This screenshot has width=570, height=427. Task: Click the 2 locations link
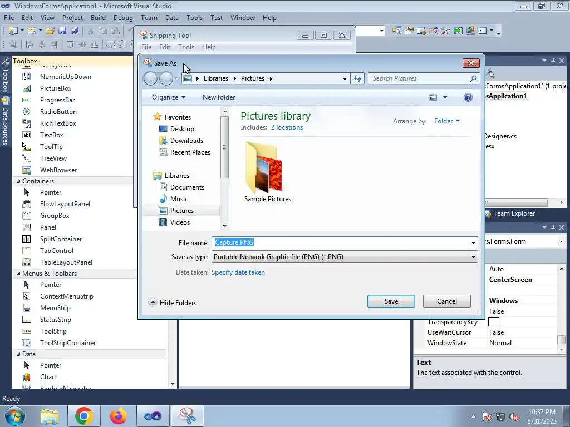point(287,127)
